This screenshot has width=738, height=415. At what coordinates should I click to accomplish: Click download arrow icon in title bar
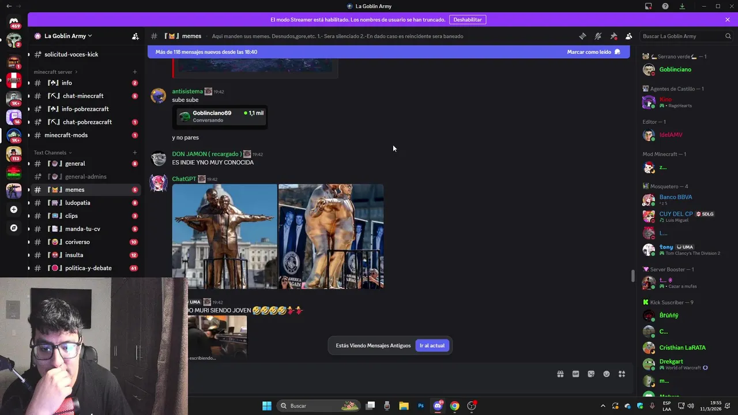pyautogui.click(x=682, y=6)
